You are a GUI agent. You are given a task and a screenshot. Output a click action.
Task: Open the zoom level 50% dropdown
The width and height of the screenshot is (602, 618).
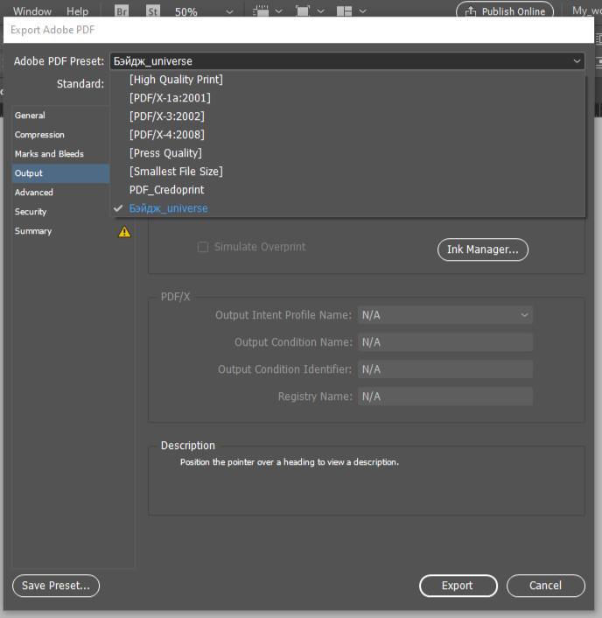229,12
